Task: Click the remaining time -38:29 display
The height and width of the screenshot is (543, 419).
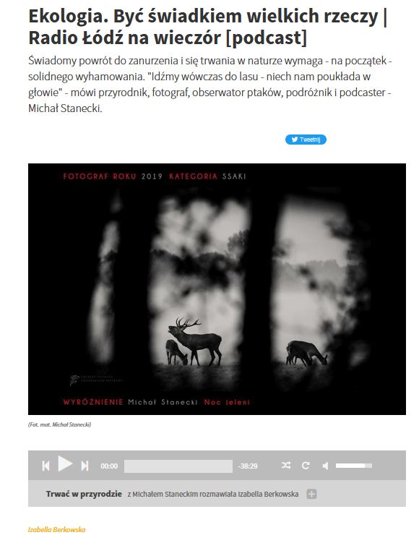Action: [x=248, y=466]
